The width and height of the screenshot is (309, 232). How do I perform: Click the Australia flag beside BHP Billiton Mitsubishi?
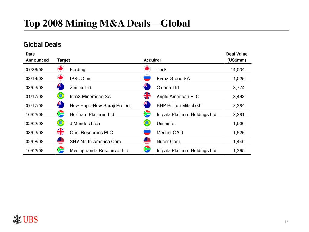coord(147,105)
